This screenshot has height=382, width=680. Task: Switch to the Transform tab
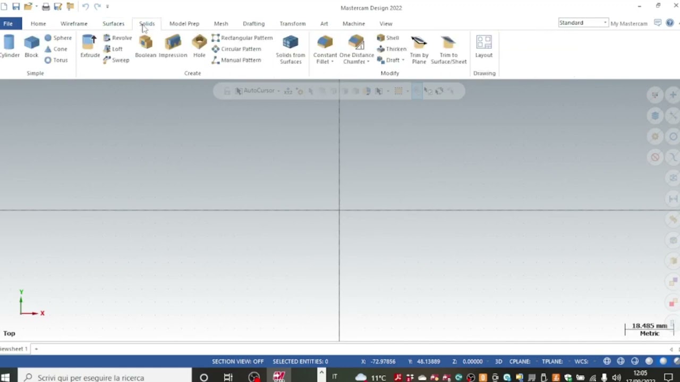point(293,23)
